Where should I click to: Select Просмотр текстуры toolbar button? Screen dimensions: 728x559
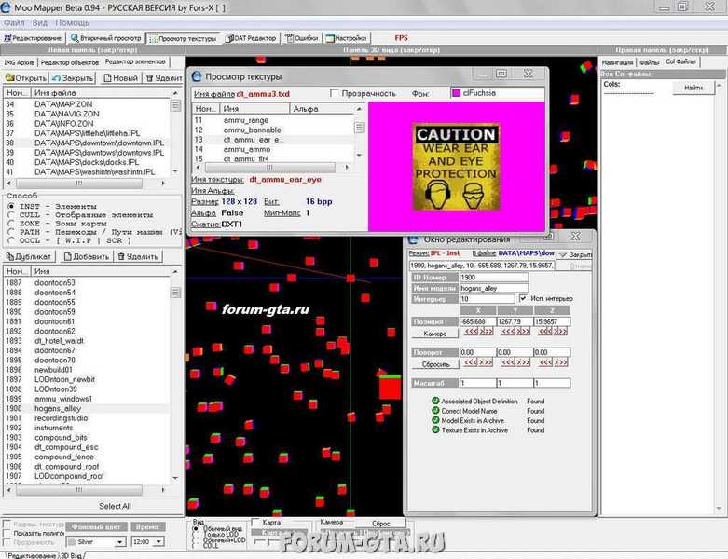pos(183,38)
